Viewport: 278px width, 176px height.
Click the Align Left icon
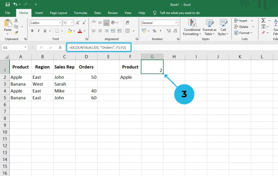[94, 31]
